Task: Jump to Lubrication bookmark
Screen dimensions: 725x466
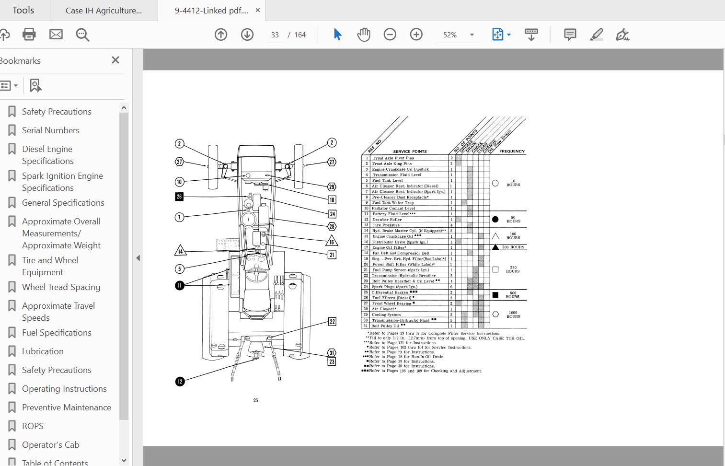Action: [x=43, y=351]
